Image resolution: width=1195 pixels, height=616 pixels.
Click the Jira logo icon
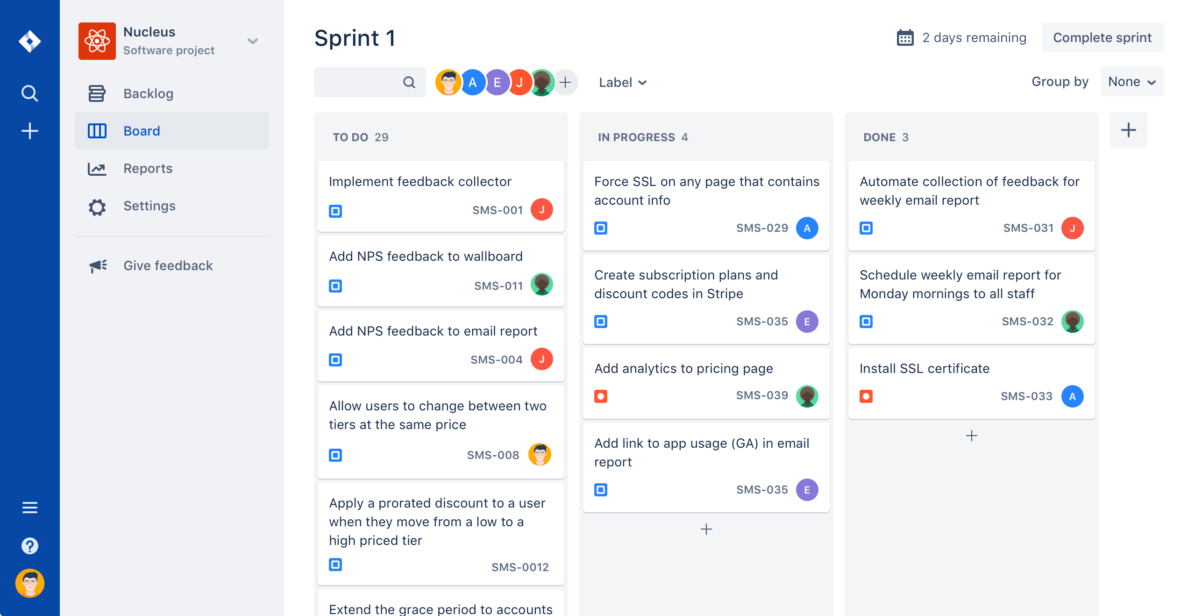coord(29,41)
